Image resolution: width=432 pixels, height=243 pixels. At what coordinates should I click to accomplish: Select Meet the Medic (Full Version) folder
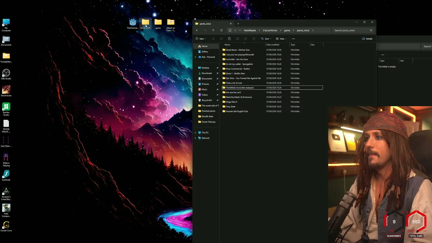coord(272,97)
